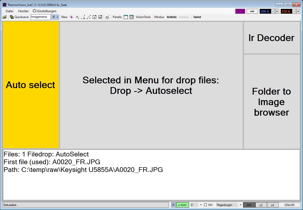The width and height of the screenshot is (303, 210).
Task: Switch to split panels layout icon
Action: pyautogui.click(x=132, y=17)
